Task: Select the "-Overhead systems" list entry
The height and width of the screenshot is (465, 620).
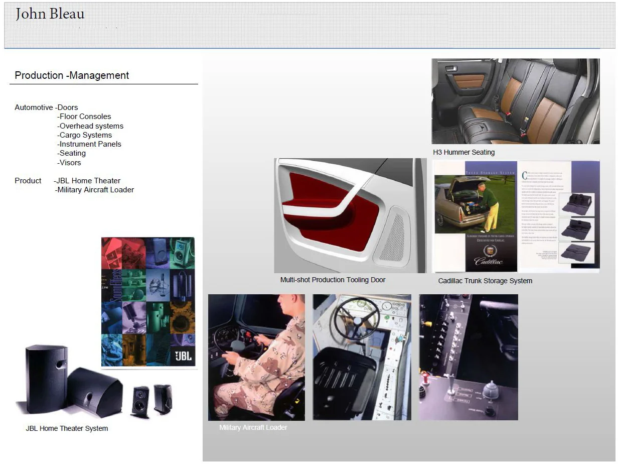Action: click(90, 126)
